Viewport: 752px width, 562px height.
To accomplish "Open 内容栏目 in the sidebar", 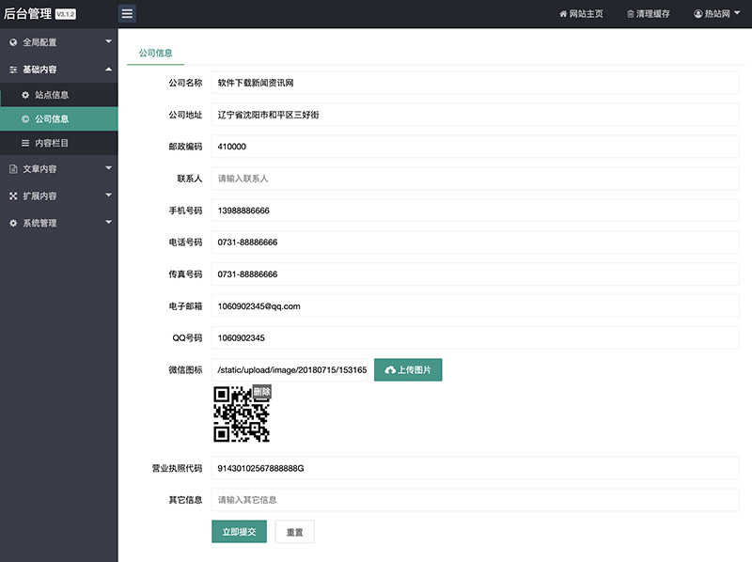I will (59, 143).
